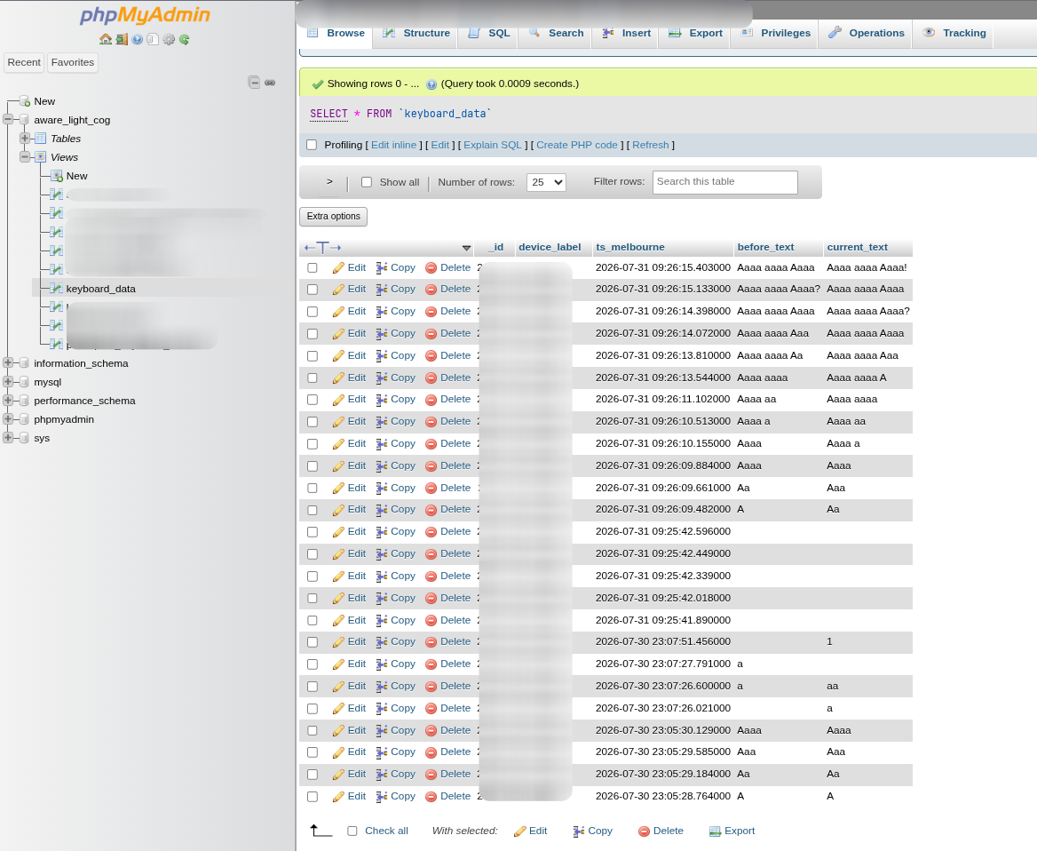This screenshot has width=1037, height=851.
Task: Collapse Views node in tree
Action: tap(25, 157)
